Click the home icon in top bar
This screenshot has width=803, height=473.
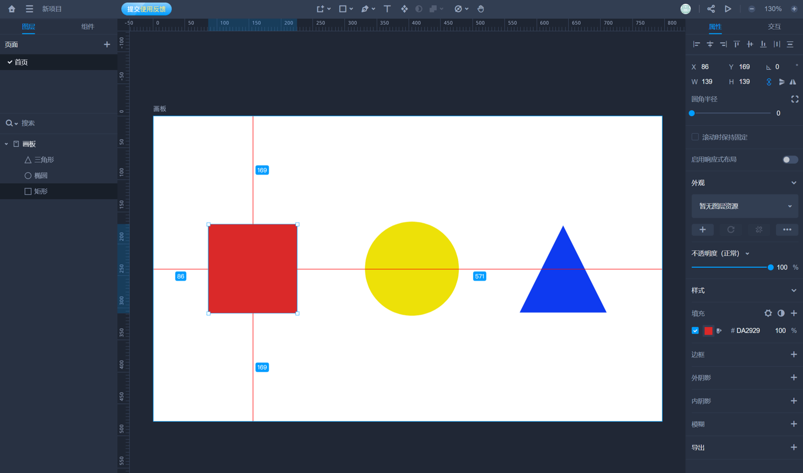[11, 9]
